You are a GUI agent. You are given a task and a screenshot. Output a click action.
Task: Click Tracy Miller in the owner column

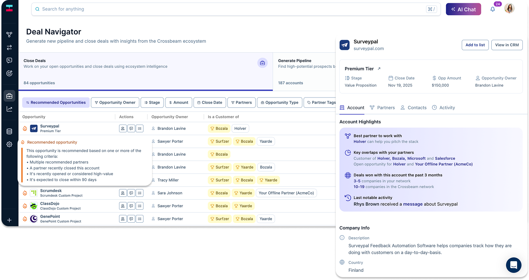[x=168, y=180]
